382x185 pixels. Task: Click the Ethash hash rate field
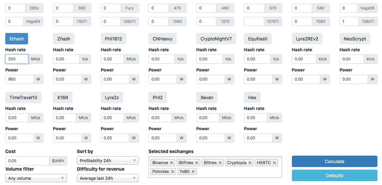(17, 59)
